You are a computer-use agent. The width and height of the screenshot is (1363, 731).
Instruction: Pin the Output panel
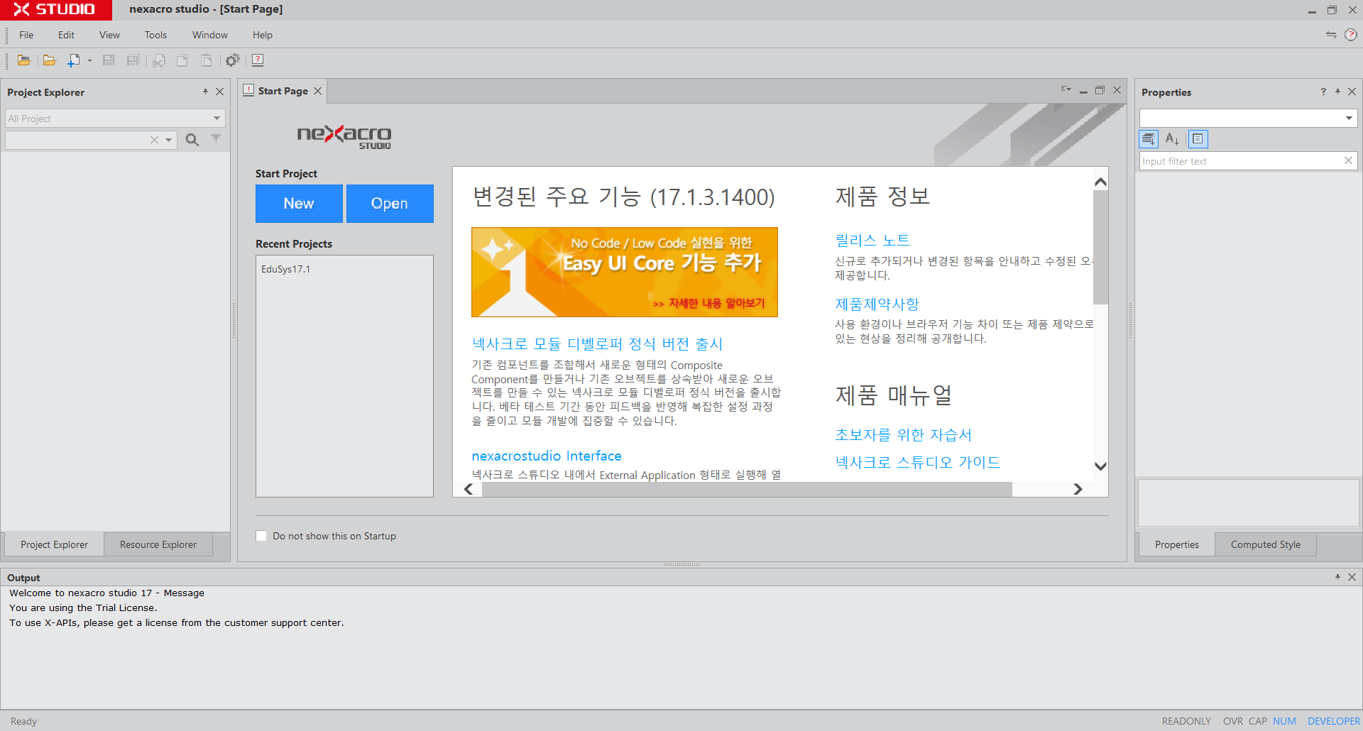pyautogui.click(x=1337, y=577)
